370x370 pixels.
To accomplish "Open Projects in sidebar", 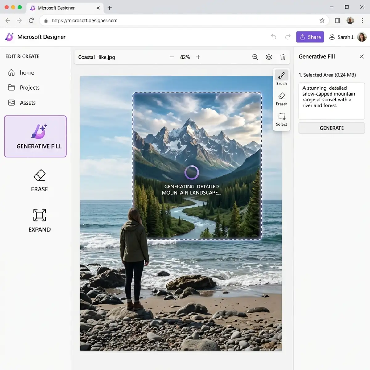I will click(x=24, y=88).
